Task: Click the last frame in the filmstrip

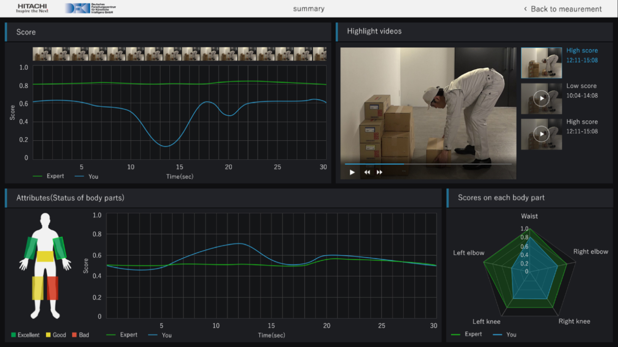Action: (319, 54)
